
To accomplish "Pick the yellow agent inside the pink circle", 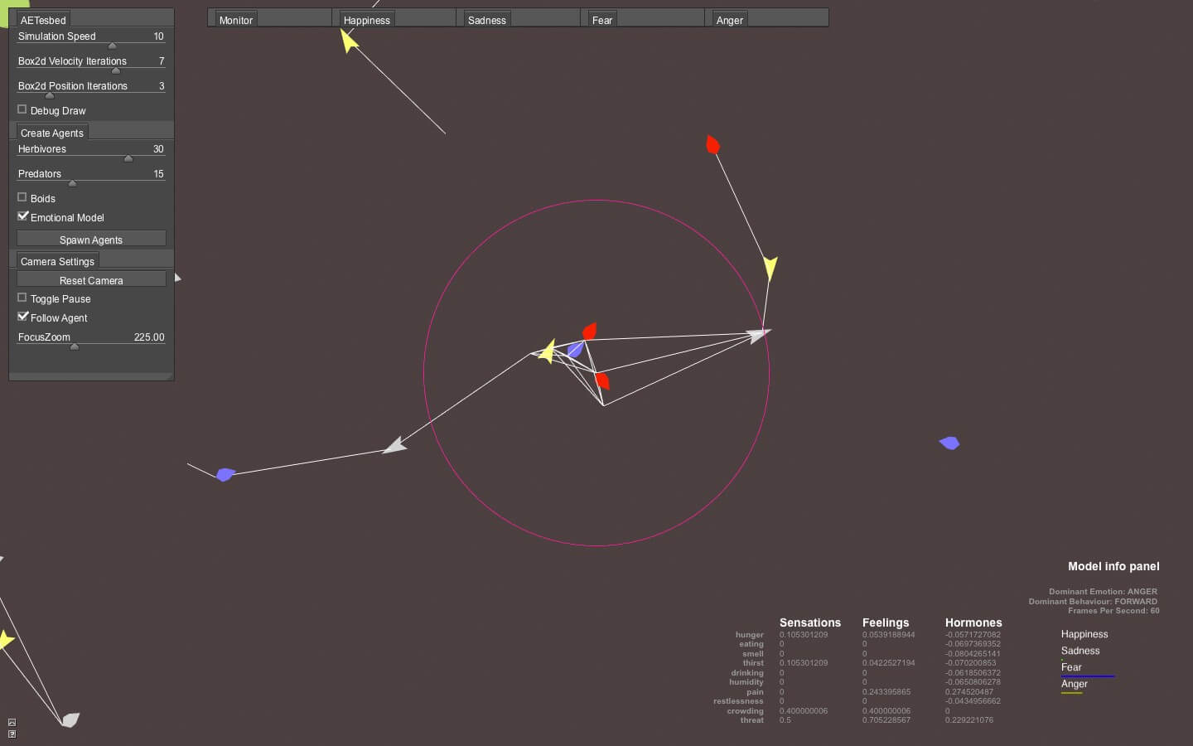I will click(x=547, y=351).
